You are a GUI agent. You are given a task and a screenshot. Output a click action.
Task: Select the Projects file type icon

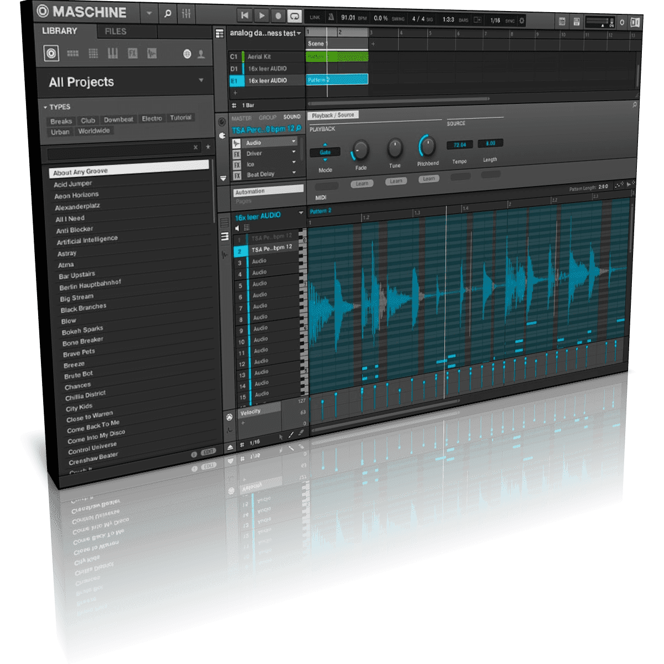[x=51, y=53]
